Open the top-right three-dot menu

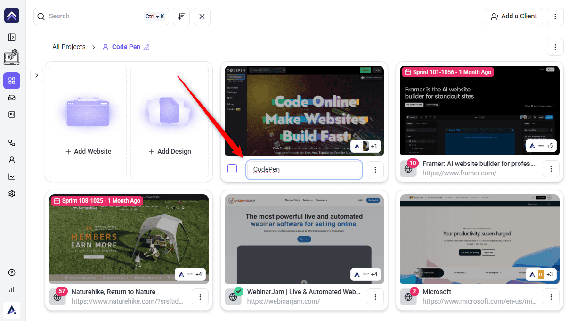555,16
